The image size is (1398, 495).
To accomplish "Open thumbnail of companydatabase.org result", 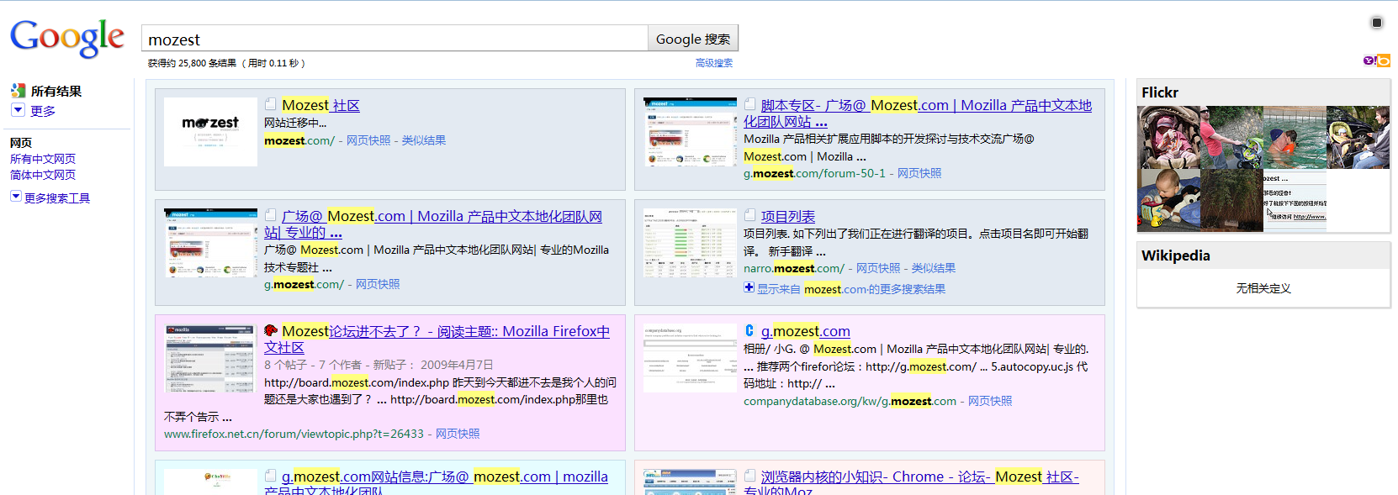I will [690, 358].
